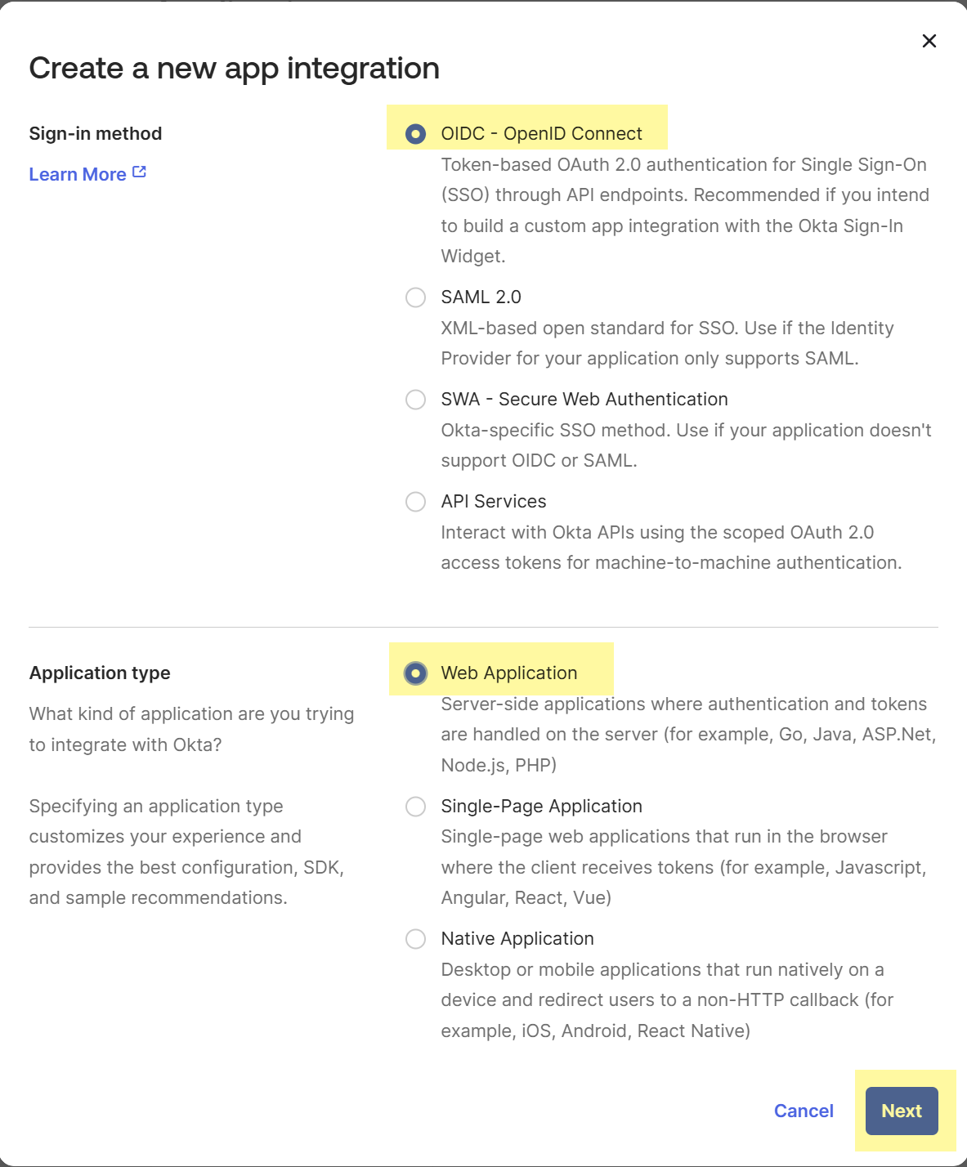This screenshot has height=1167, width=967.
Task: Click the 'SWA - Secure Web Authentication' label
Action: [584, 399]
